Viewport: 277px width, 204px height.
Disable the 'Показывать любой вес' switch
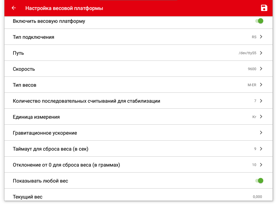[259, 180]
